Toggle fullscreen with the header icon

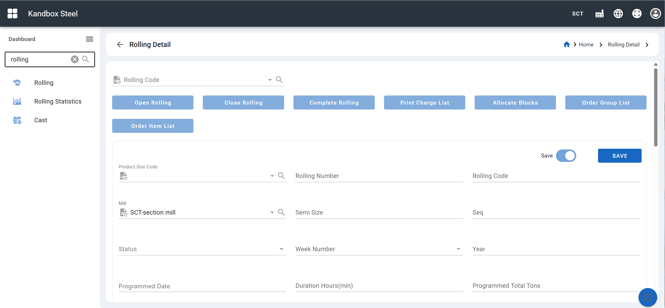pyautogui.click(x=637, y=13)
